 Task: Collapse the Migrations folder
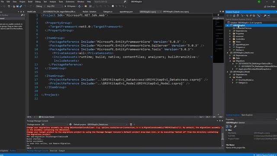pos(230,61)
